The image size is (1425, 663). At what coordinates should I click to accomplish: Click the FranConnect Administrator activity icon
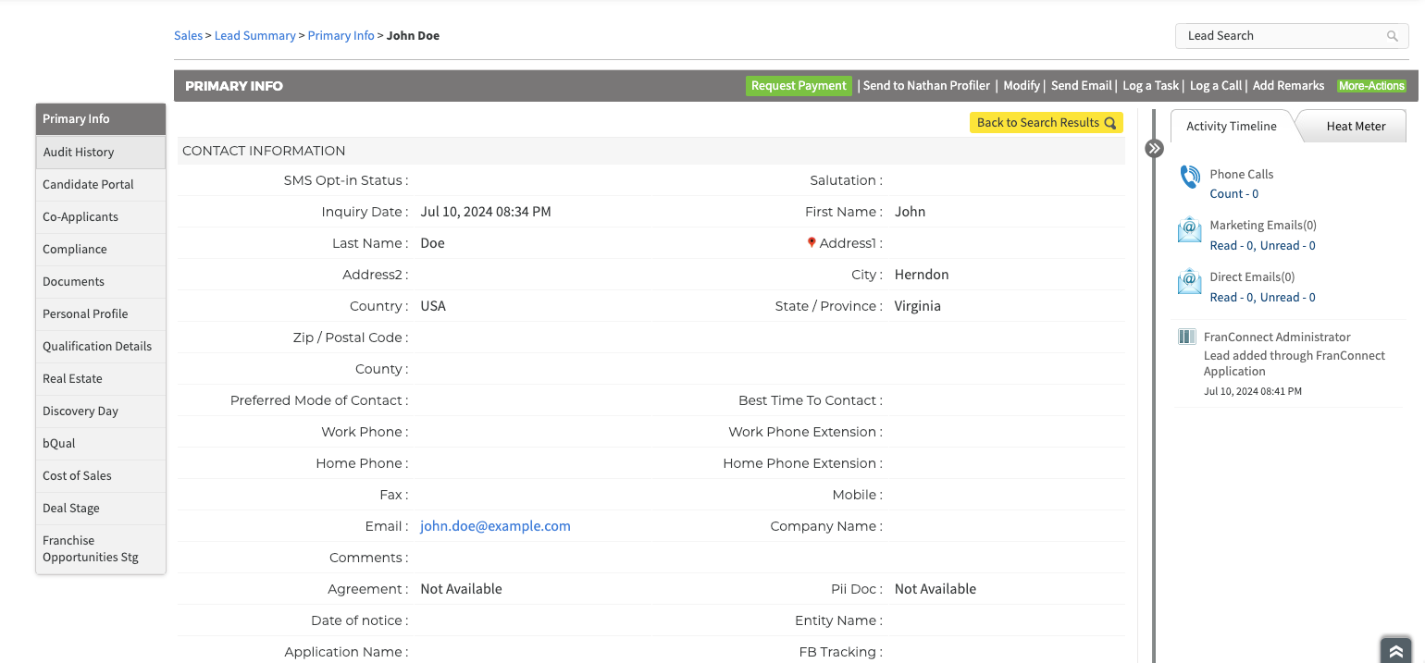[x=1186, y=337]
